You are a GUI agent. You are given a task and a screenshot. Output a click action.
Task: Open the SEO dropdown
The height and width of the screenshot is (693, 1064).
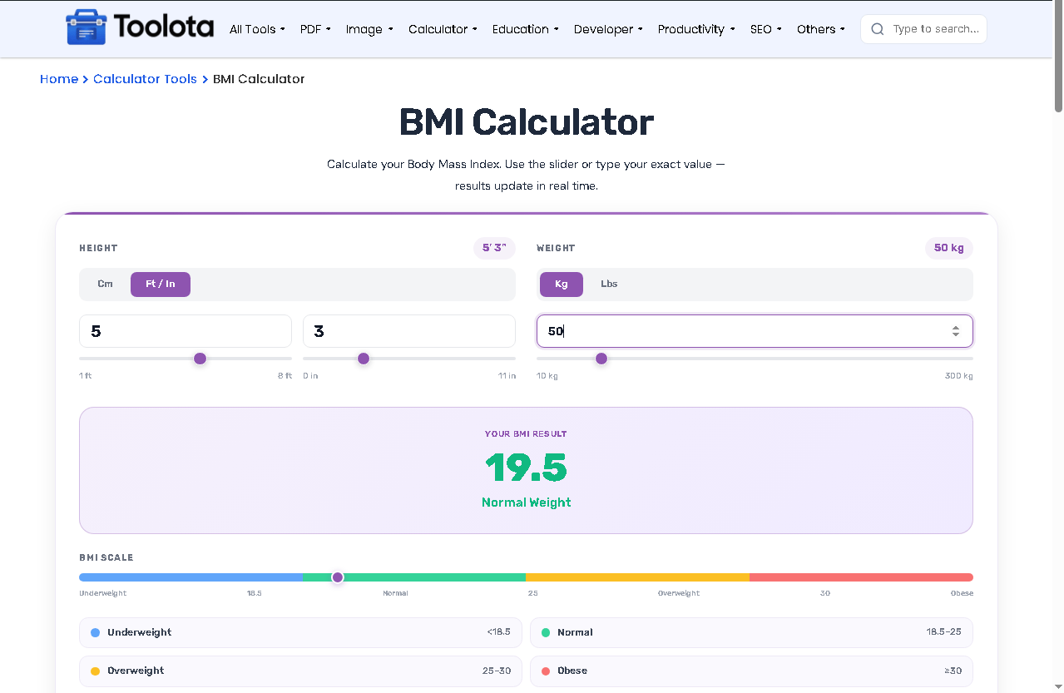[x=765, y=29]
